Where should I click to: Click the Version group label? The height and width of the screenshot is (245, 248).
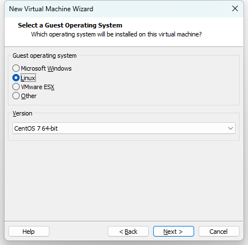(x=22, y=113)
